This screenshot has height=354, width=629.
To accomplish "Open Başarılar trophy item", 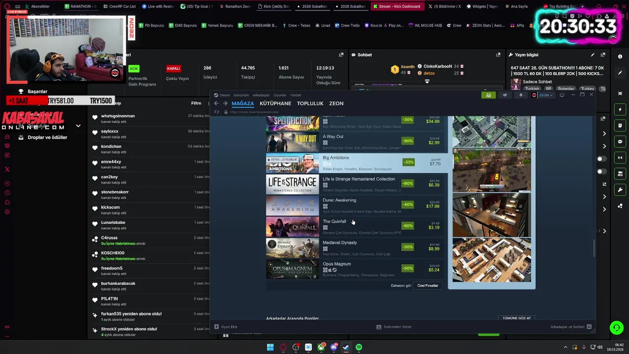I will 33,91.
